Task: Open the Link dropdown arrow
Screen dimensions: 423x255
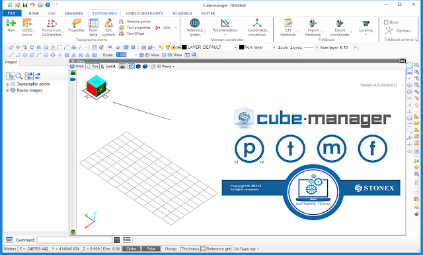Action: (176, 28)
